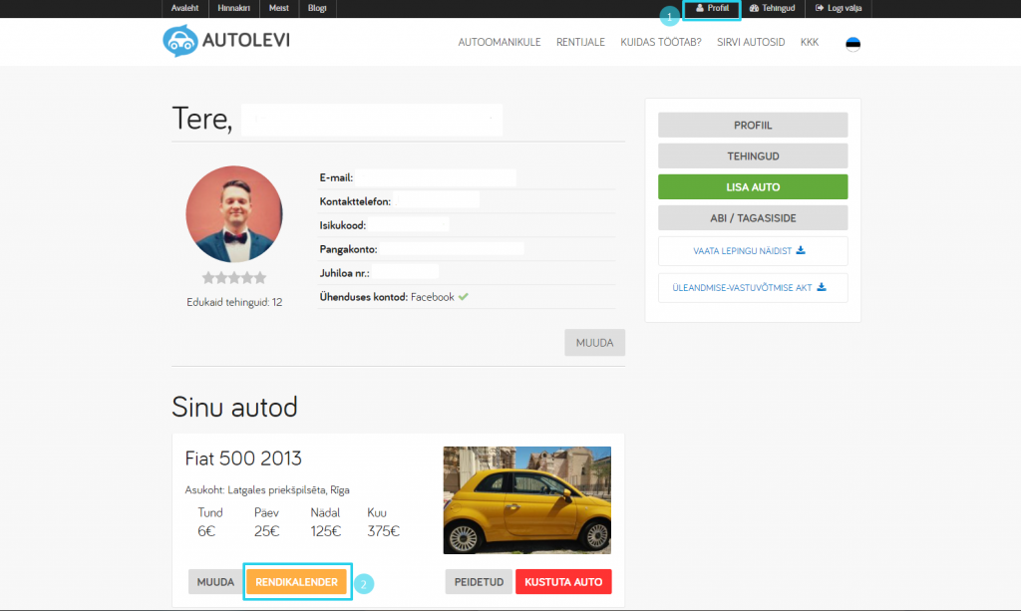Screen dimensions: 1021x611
Task: Go to Avaleht in the top menu
Action: [x=184, y=8]
